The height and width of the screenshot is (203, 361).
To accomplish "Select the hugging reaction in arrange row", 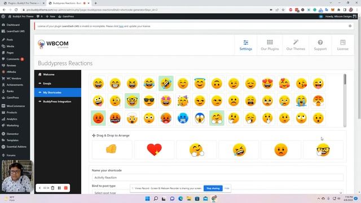I will click(x=196, y=149).
